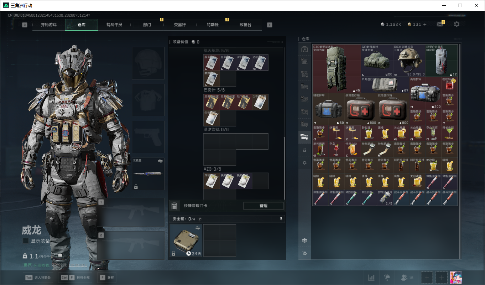Click the 1,192K currency balance
The width and height of the screenshot is (485, 285).
[391, 25]
